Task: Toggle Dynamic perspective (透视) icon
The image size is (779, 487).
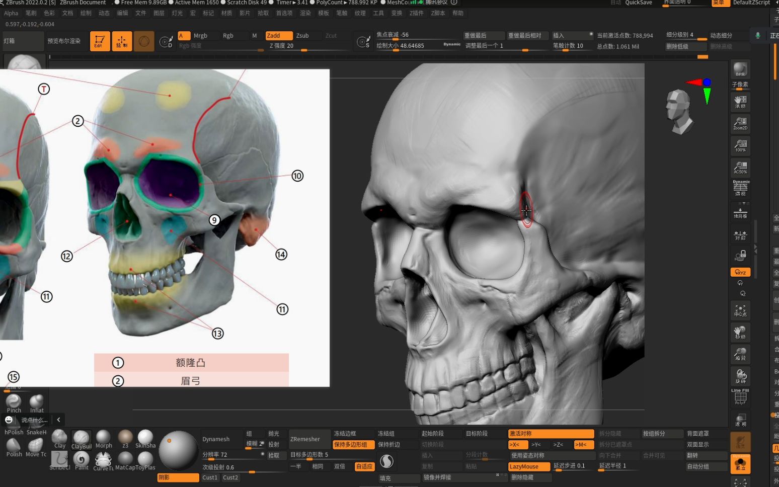Action: click(x=740, y=188)
